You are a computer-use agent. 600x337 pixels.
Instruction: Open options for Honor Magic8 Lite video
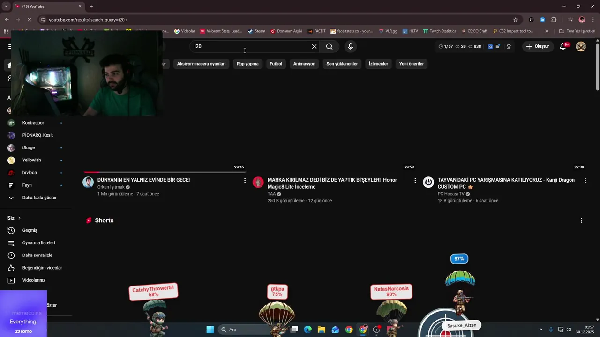coord(415,180)
